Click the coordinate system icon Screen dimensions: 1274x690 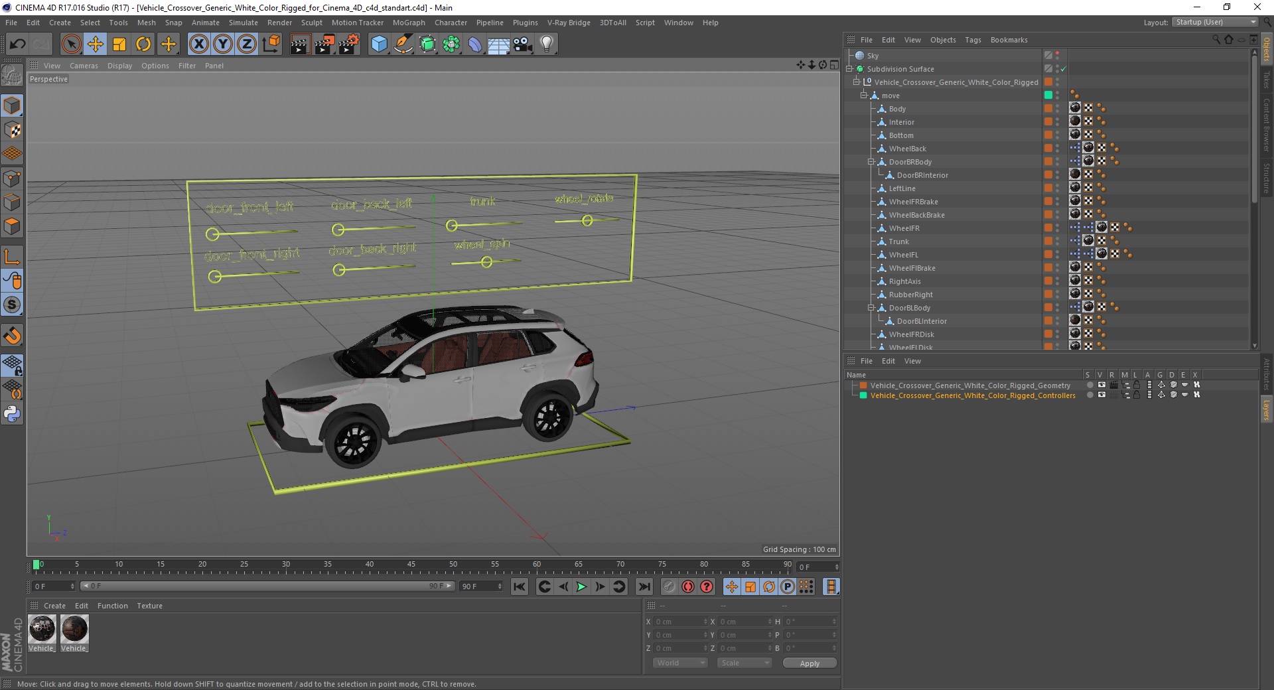[x=271, y=44]
